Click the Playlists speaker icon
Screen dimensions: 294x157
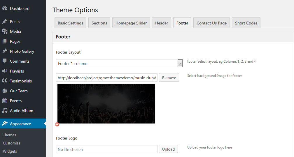[5, 71]
